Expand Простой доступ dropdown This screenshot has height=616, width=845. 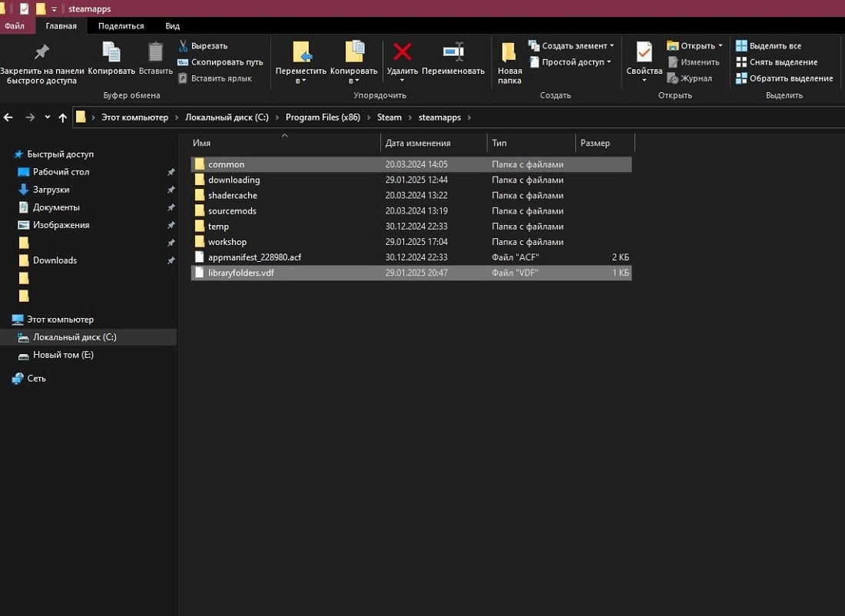click(x=609, y=62)
